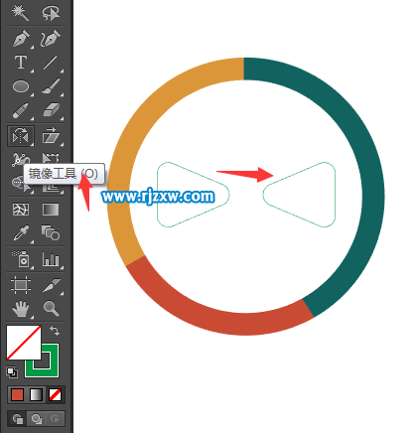Swap fill and stroke colors
Screen dimensions: 415x433
tap(55, 331)
